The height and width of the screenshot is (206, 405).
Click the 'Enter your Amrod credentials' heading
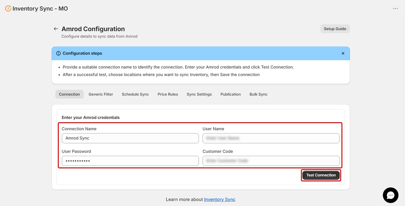[x=91, y=117]
